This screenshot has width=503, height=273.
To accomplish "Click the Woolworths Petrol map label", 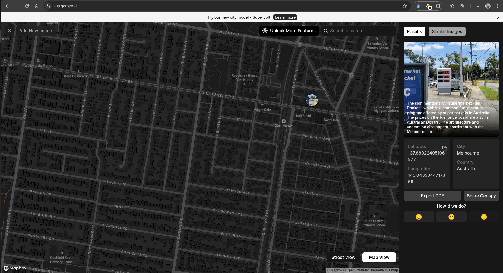I will [x=39, y=66].
